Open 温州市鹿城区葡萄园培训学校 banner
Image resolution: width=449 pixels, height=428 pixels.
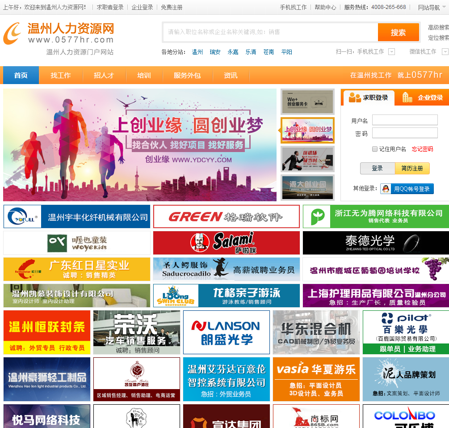376,269
